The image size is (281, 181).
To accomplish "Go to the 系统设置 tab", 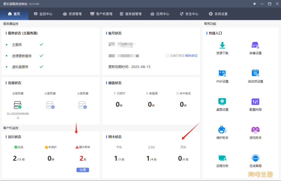I will [218, 14].
